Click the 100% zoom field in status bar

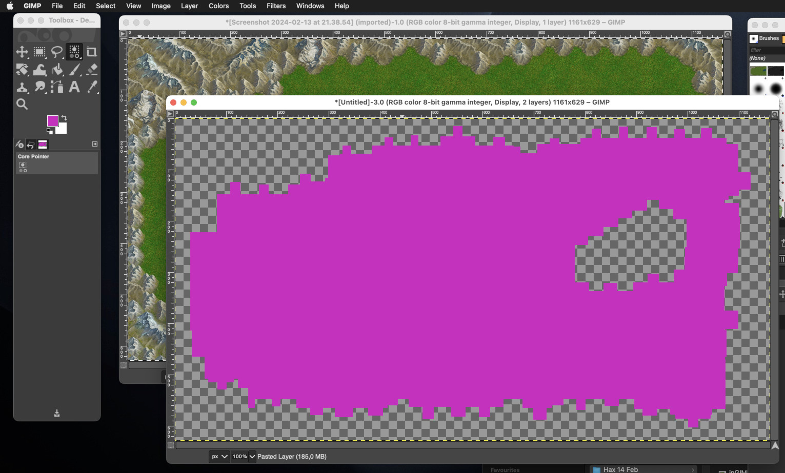point(239,457)
